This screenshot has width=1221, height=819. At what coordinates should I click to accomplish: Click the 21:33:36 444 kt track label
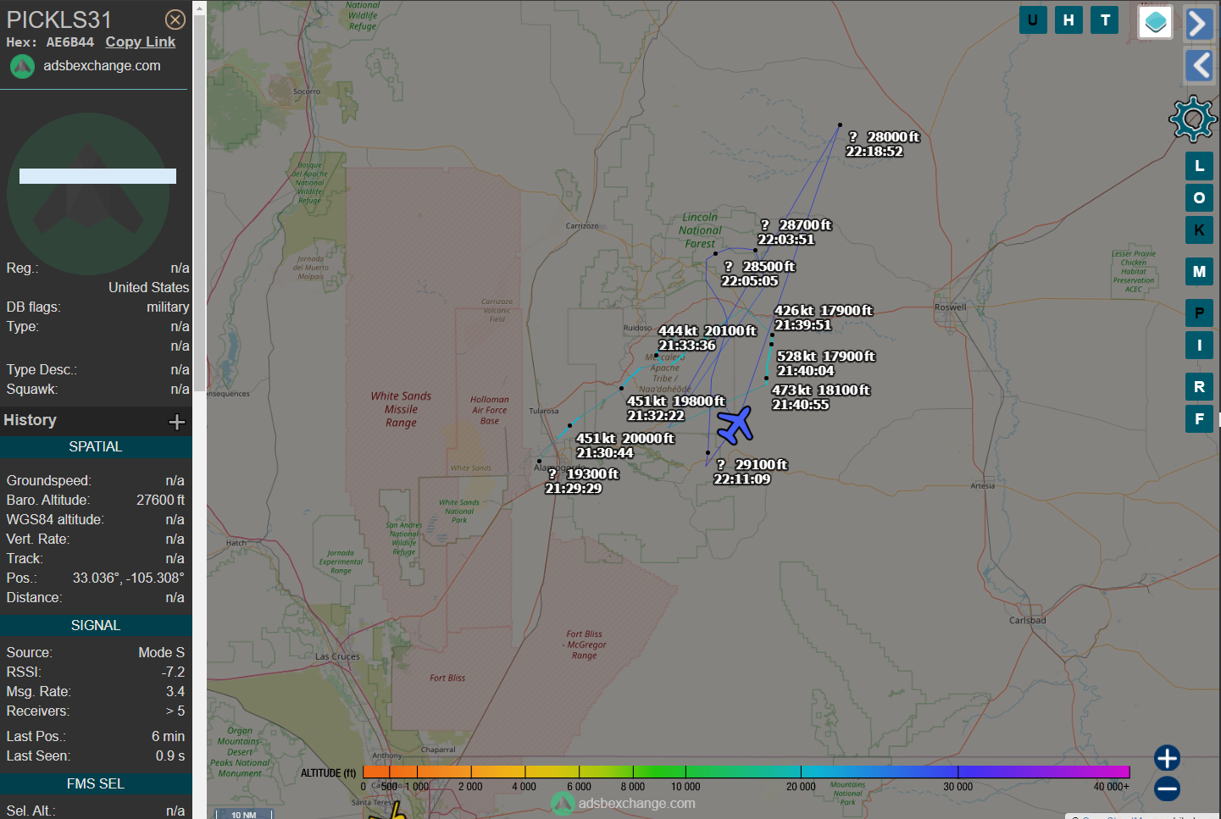point(707,338)
